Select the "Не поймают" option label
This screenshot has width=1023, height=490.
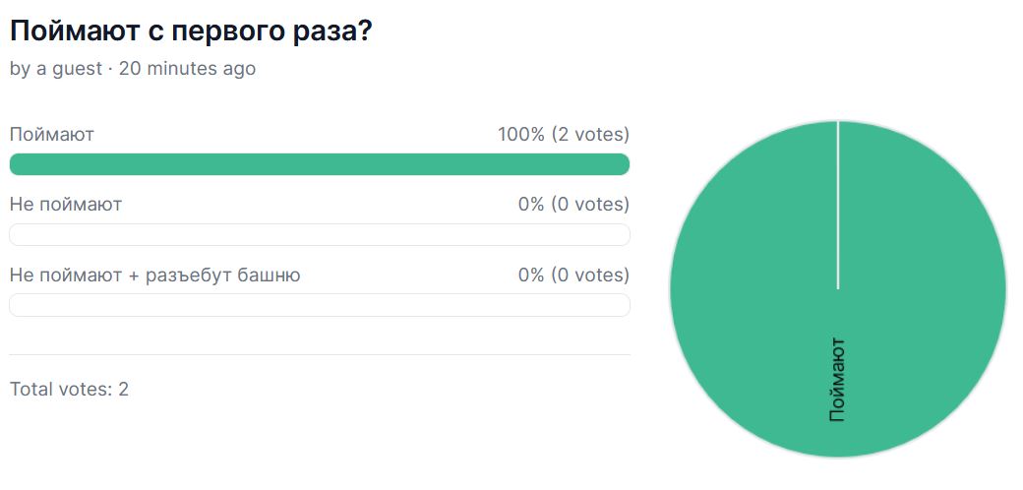(x=65, y=205)
